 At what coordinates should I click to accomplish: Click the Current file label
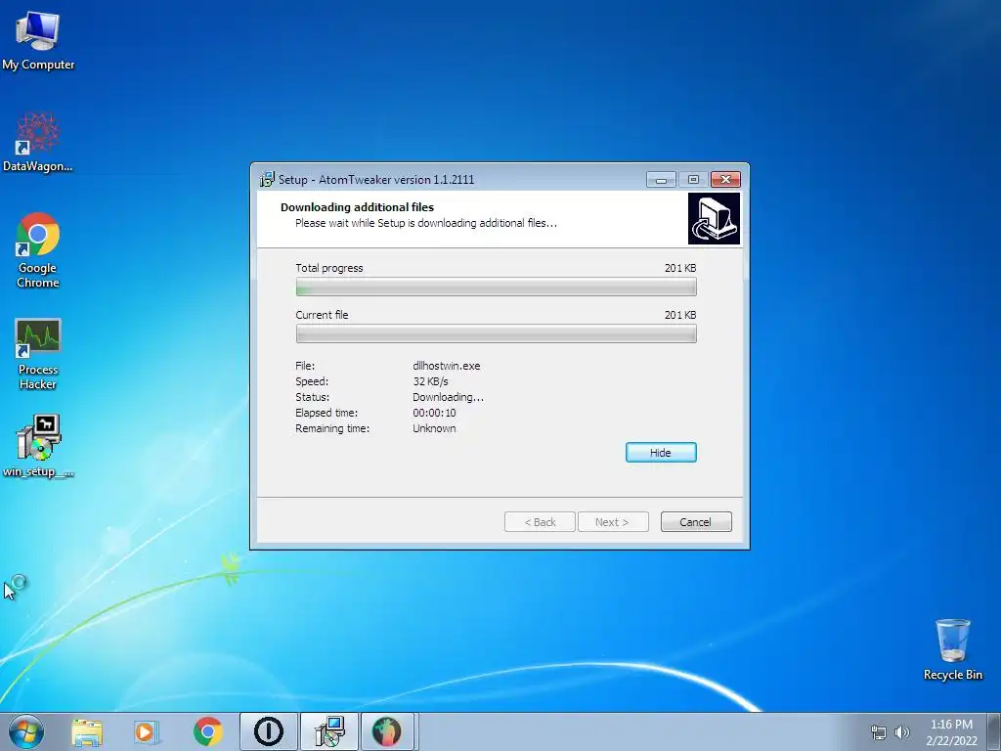tap(322, 315)
